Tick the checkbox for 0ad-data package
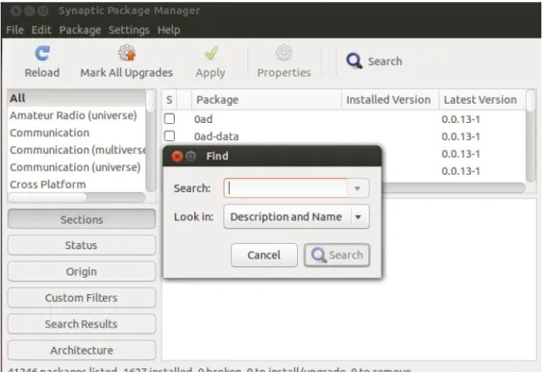 (x=169, y=136)
